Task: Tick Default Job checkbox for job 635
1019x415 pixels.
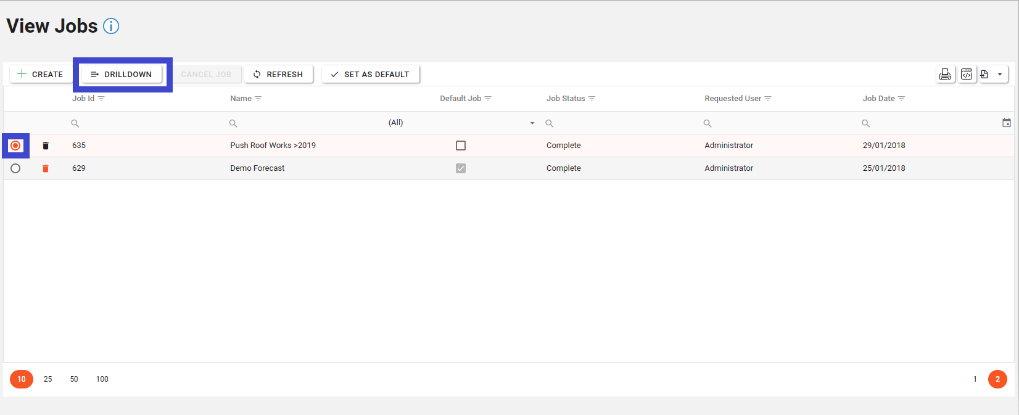Action: click(x=461, y=146)
